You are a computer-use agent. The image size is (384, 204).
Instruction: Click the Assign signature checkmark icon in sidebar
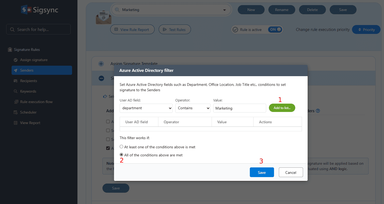click(16, 60)
